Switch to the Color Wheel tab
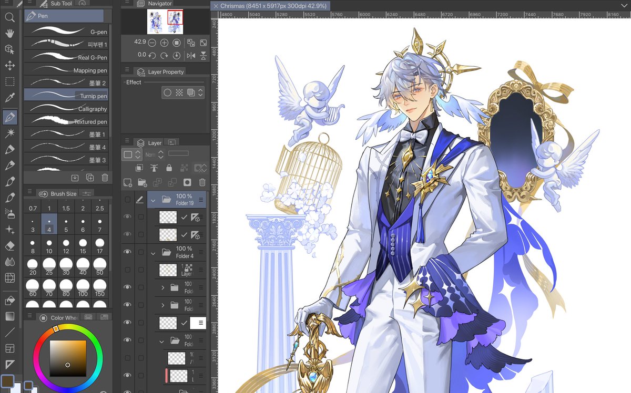Viewport: 631px width, 393px height. click(x=58, y=318)
